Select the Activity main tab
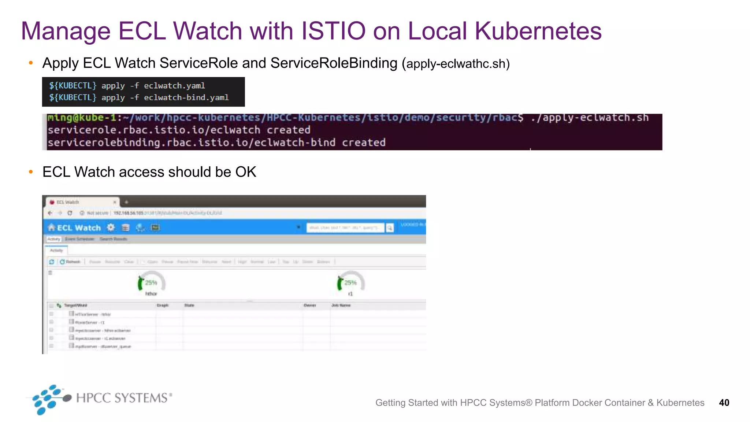The image size is (750, 422). click(54, 239)
